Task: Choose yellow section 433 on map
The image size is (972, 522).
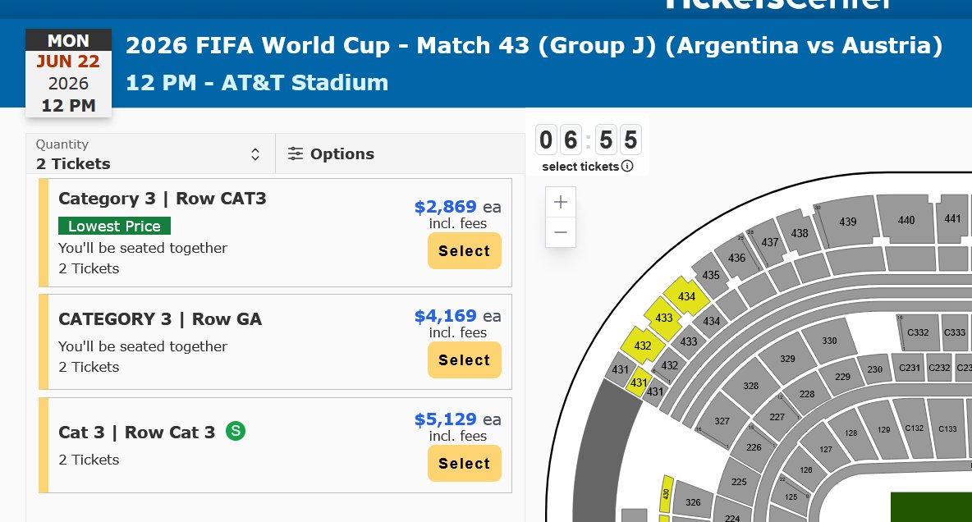Action: click(664, 318)
